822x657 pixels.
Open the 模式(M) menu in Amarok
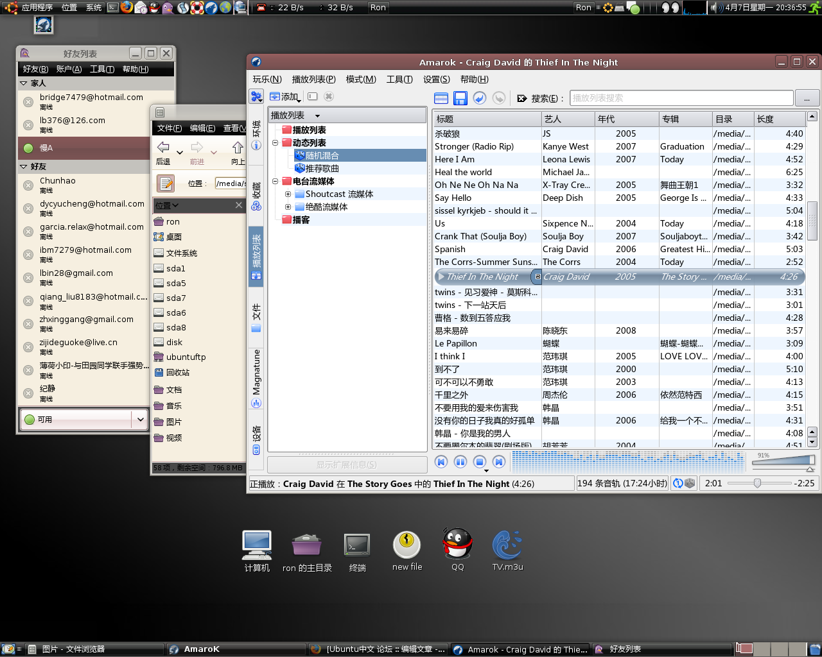361,79
